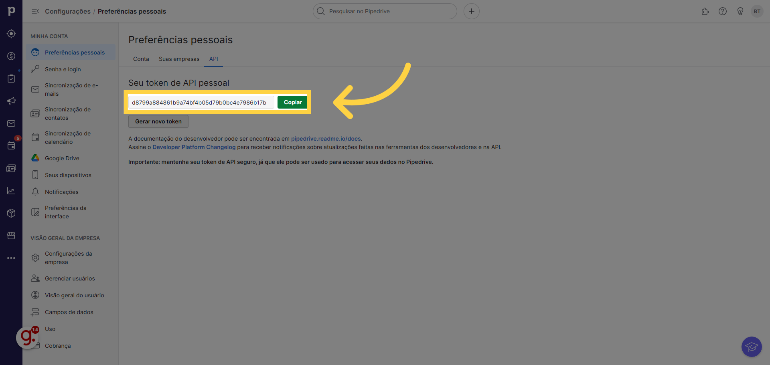The image size is (770, 365).
Task: Open Sincronização de e-mails settings
Action: coord(71,89)
